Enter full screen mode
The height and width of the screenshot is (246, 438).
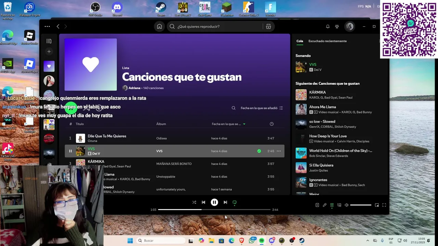384,205
